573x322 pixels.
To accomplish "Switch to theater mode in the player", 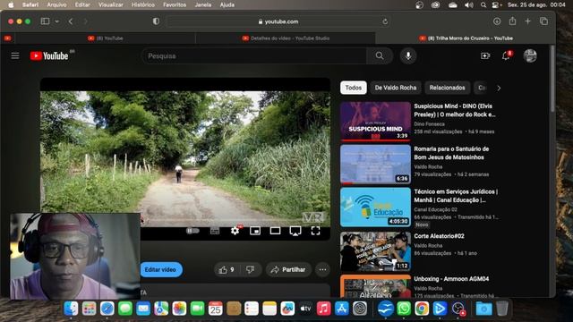I will tap(275, 231).
